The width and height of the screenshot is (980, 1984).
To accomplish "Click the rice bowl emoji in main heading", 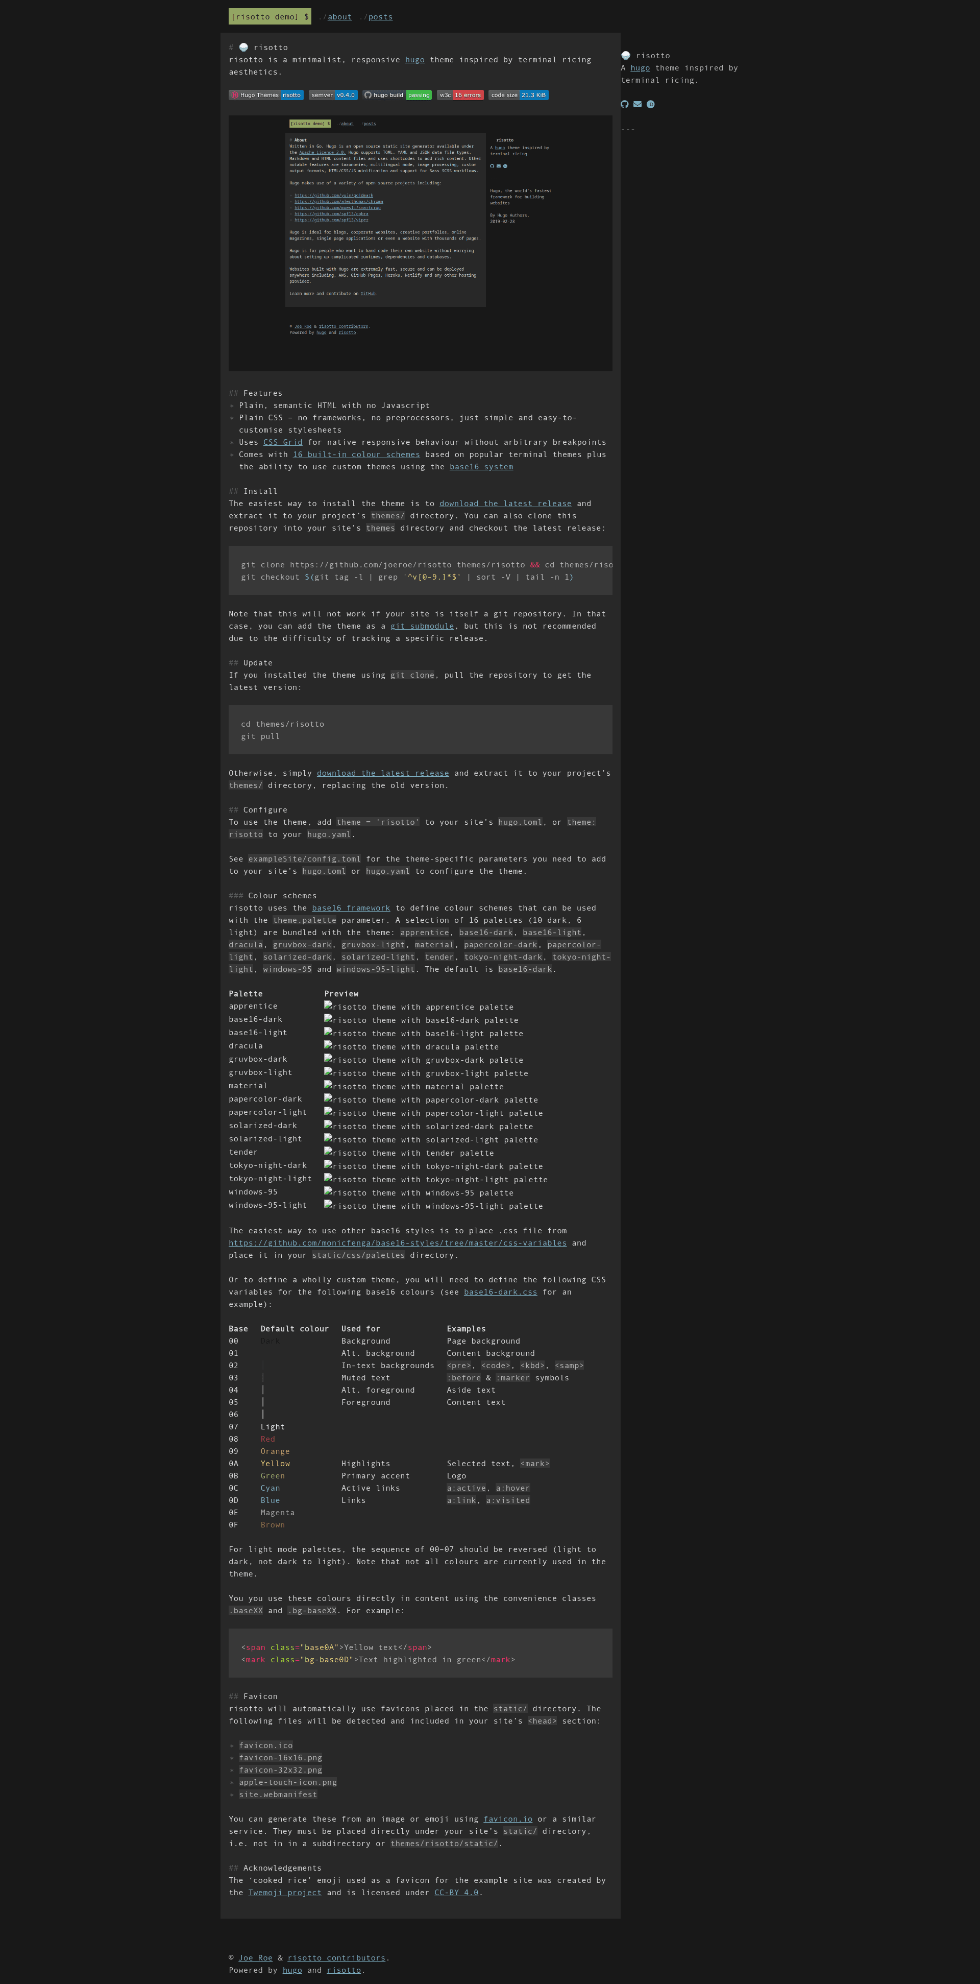I will point(244,48).
